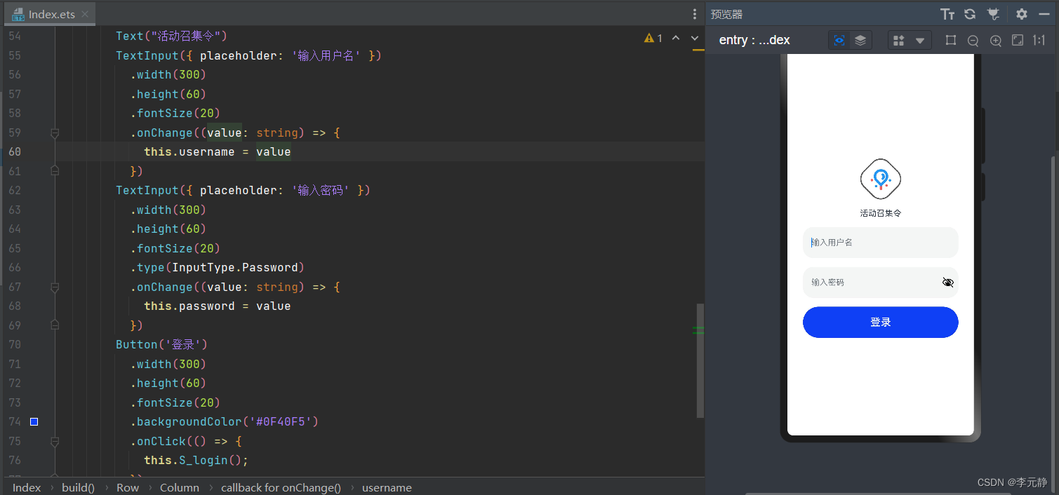
Task: Select Column in the breadcrumb bar
Action: pyautogui.click(x=180, y=487)
